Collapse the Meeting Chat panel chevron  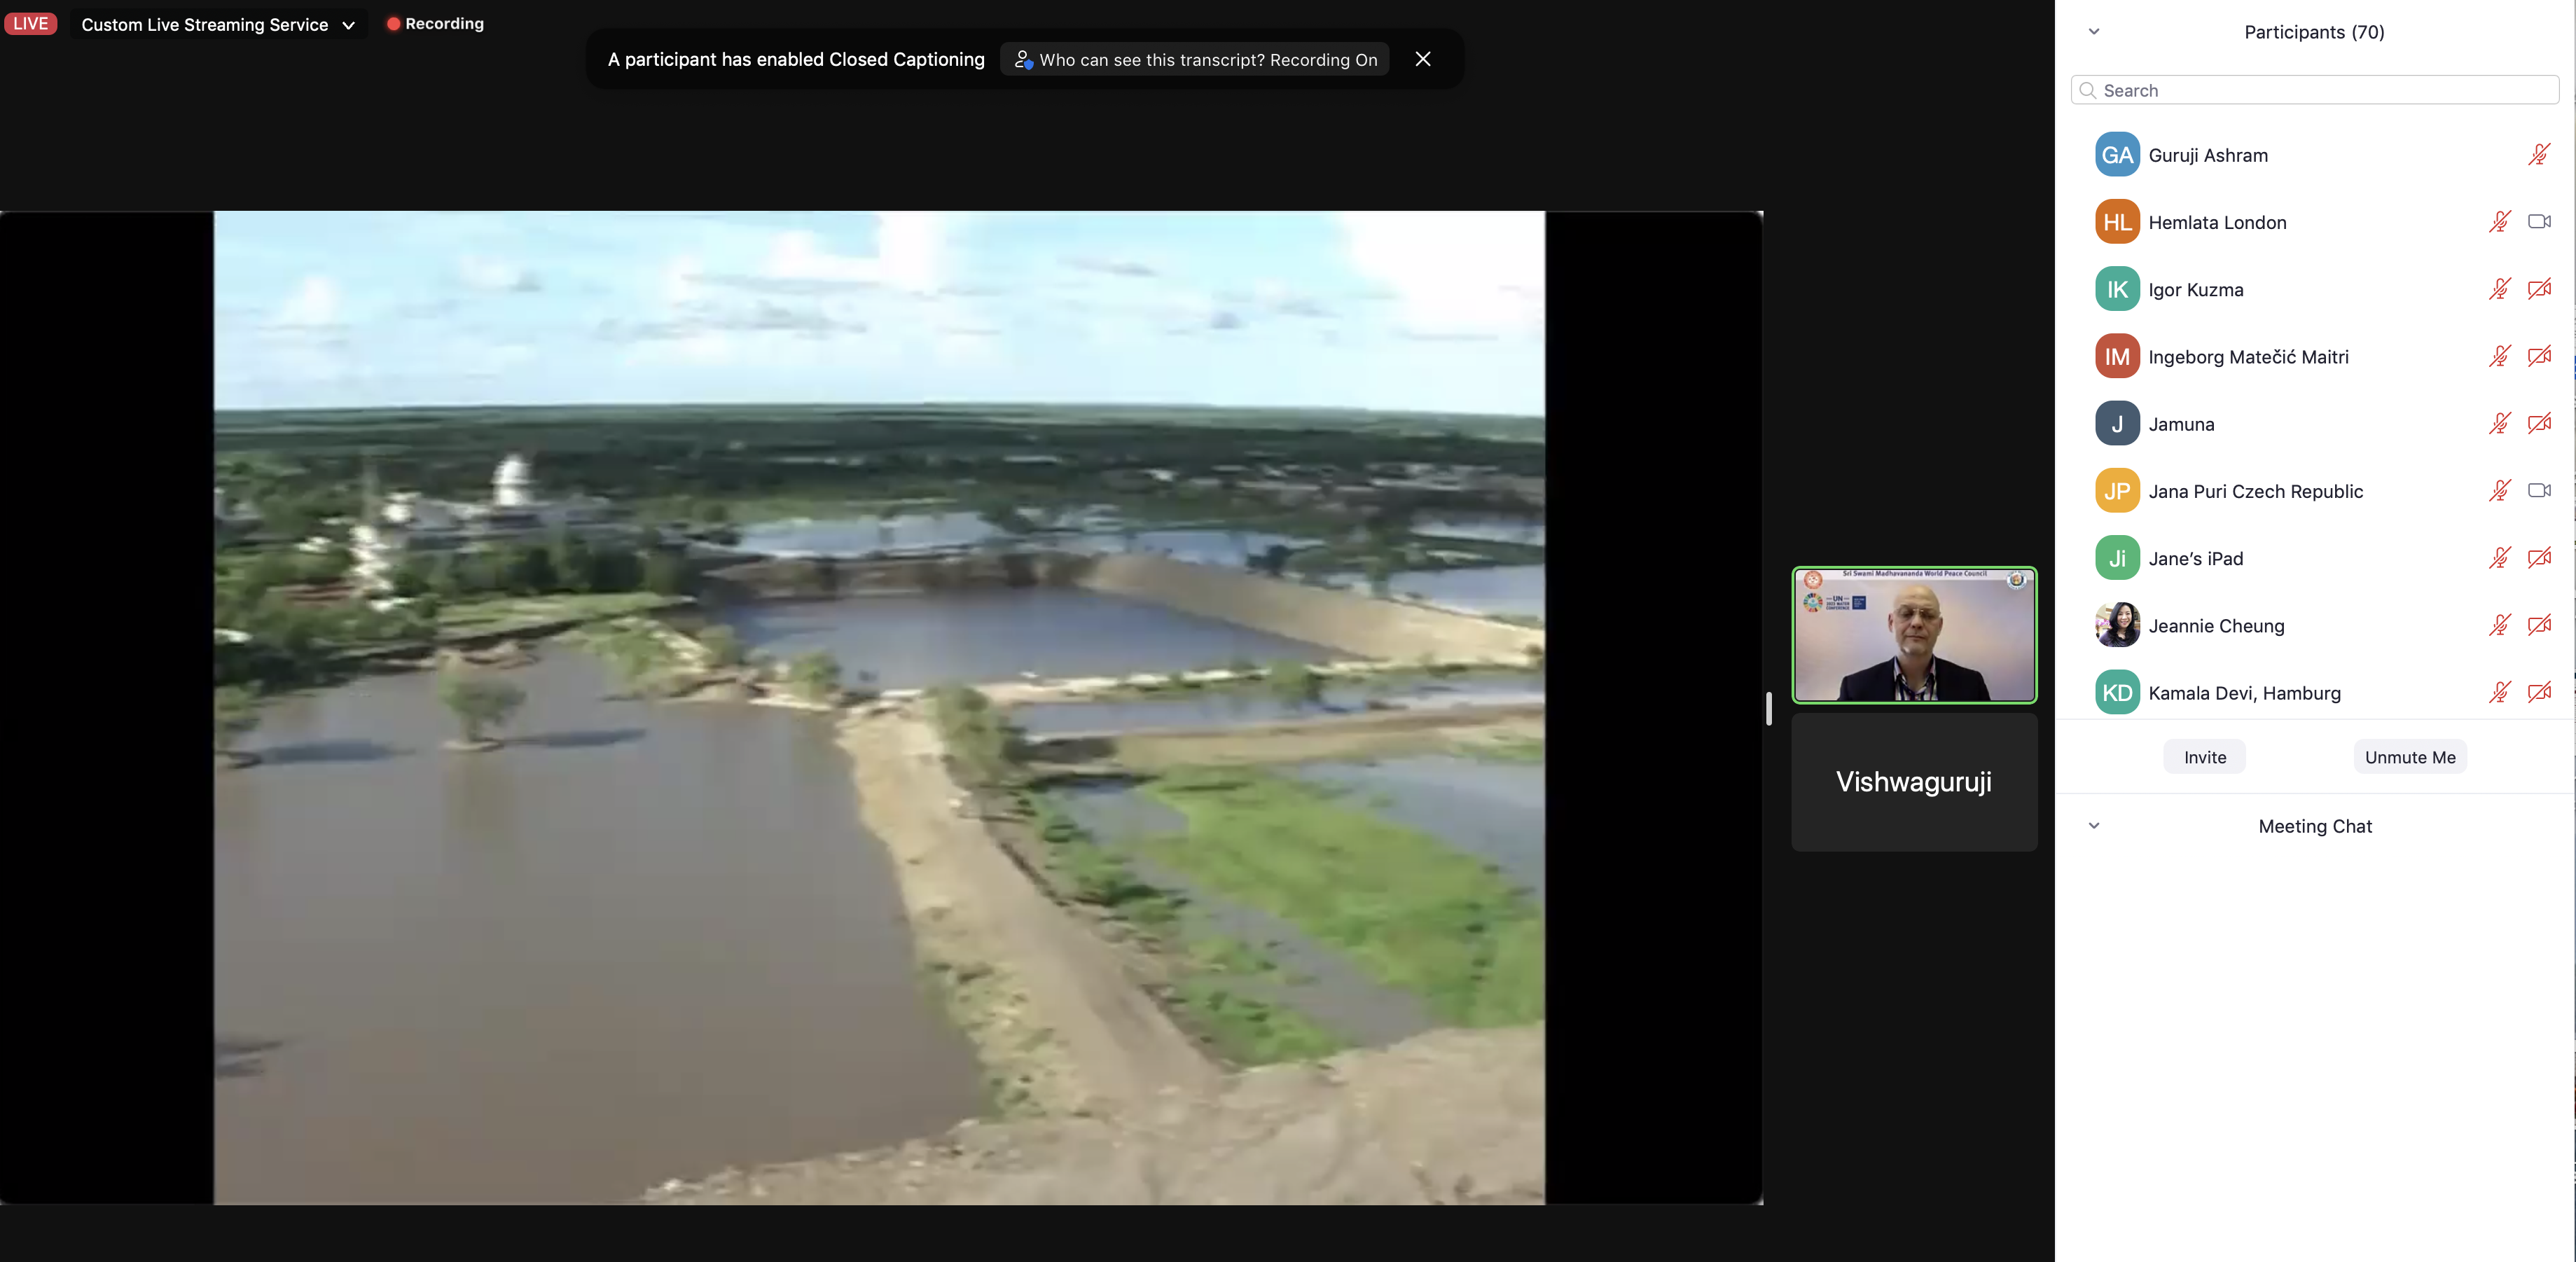tap(2094, 826)
